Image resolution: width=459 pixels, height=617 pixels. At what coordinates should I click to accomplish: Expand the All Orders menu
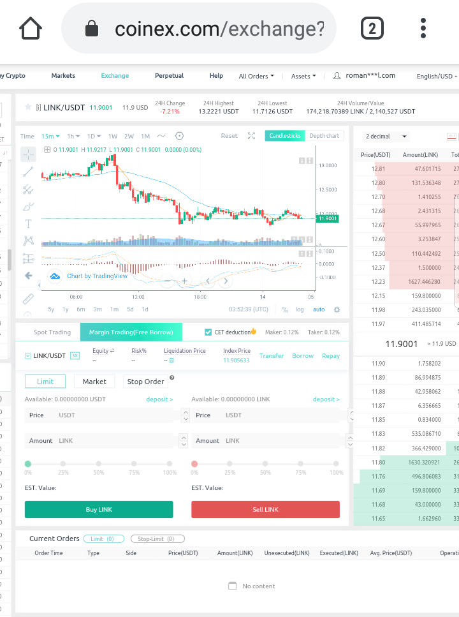tap(256, 77)
